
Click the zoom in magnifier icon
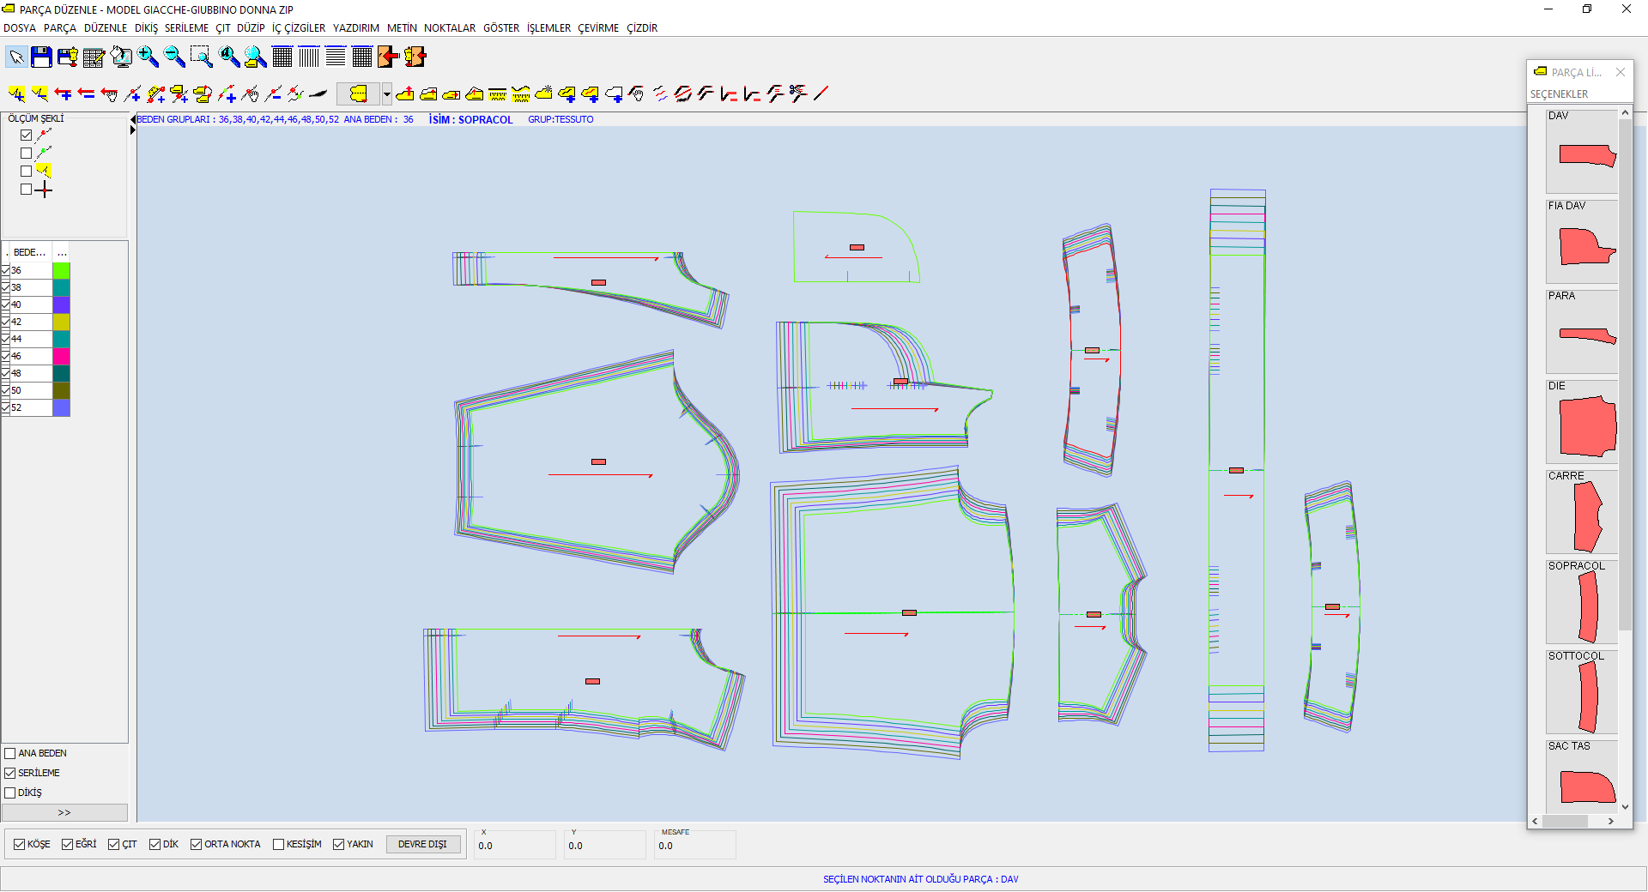coord(148,57)
